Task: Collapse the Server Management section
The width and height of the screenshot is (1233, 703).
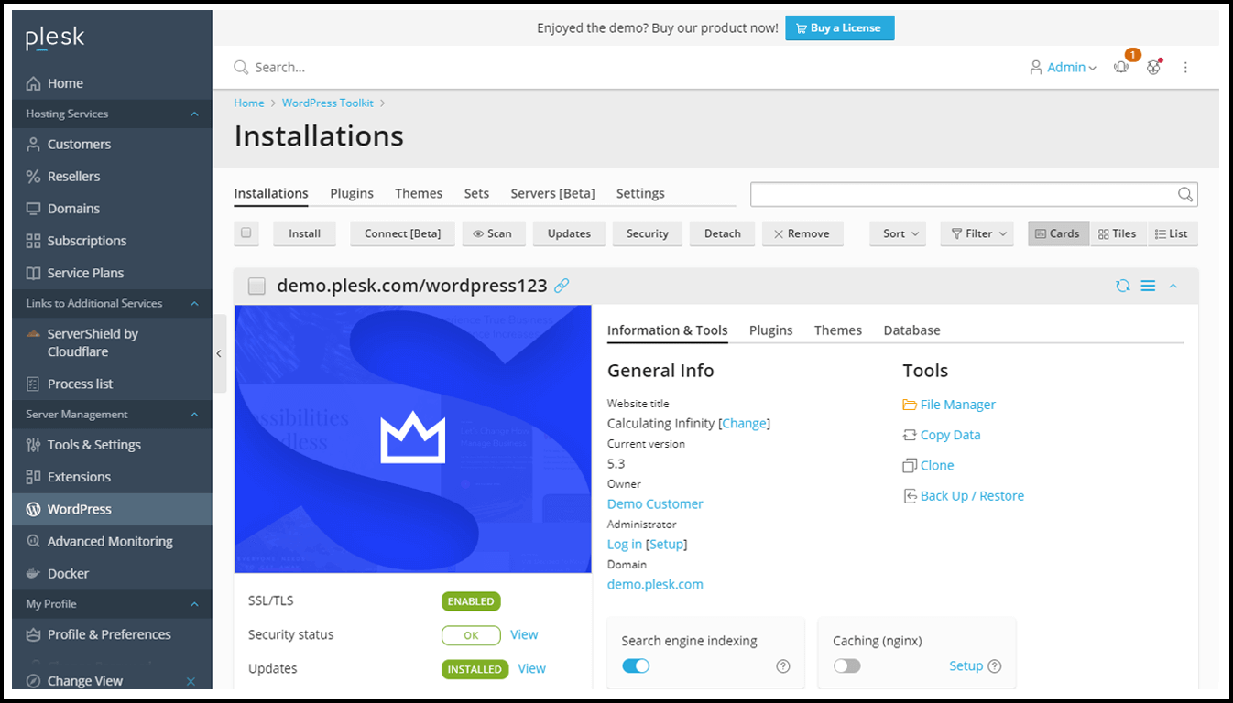Action: [x=194, y=415]
